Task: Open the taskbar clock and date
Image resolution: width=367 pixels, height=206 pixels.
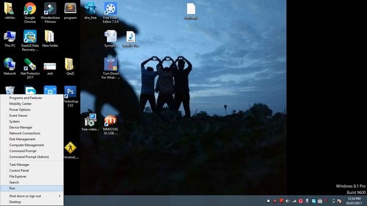Action: (354, 201)
